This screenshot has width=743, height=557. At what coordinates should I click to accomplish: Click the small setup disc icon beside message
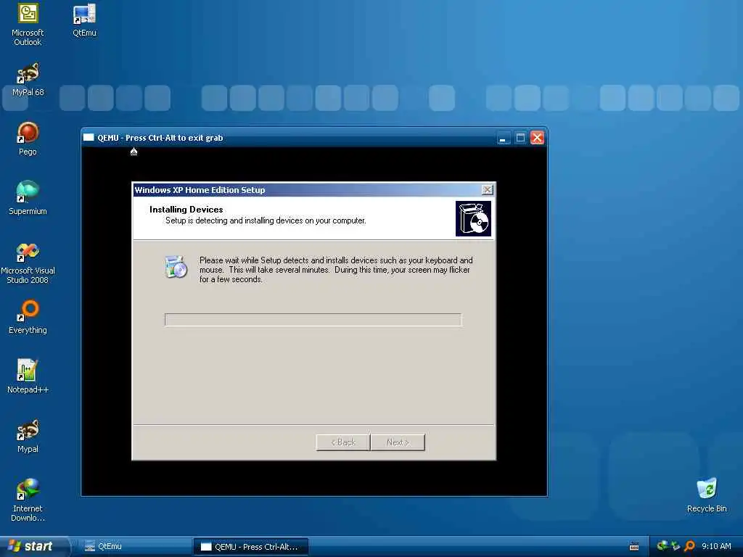point(176,267)
